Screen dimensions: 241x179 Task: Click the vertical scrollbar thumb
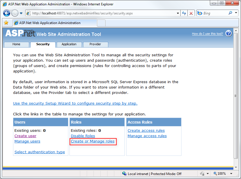coord(236,96)
